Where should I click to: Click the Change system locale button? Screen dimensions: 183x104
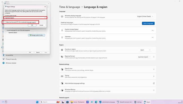tap(37, 35)
